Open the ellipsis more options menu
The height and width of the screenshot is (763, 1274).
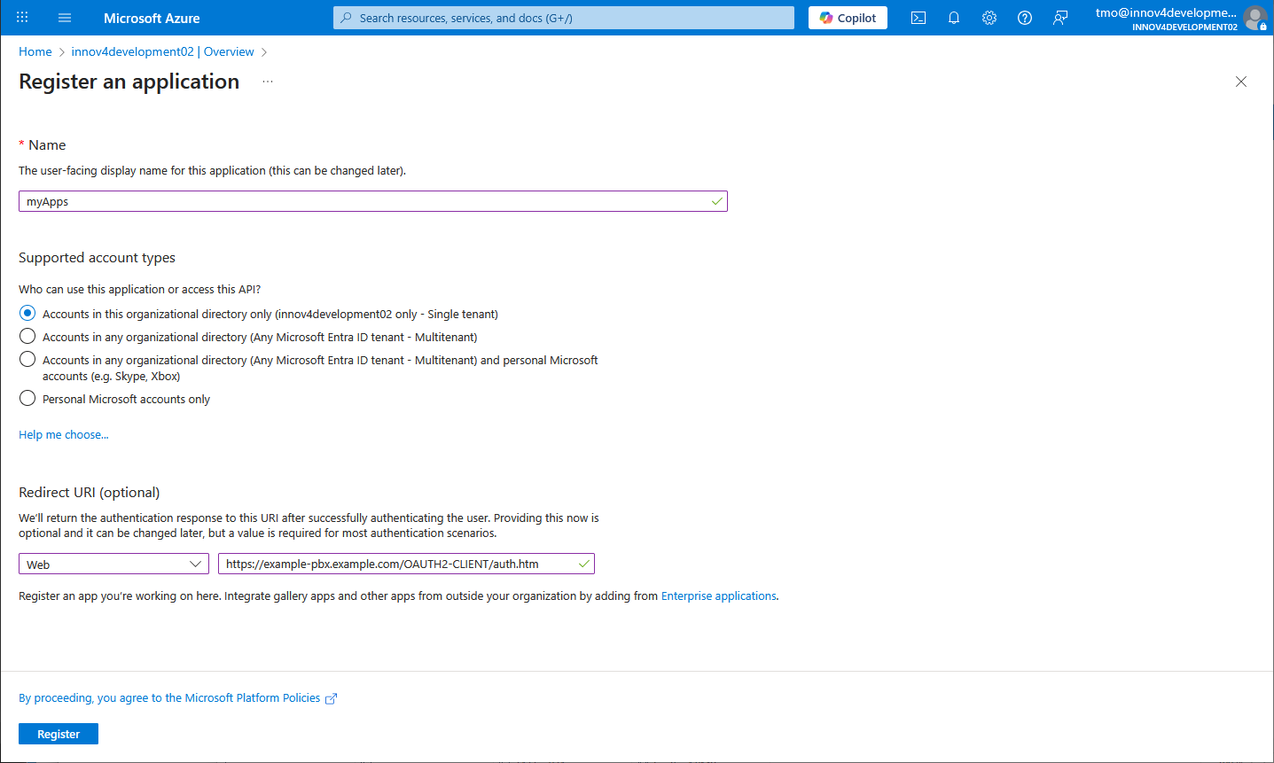tap(268, 82)
